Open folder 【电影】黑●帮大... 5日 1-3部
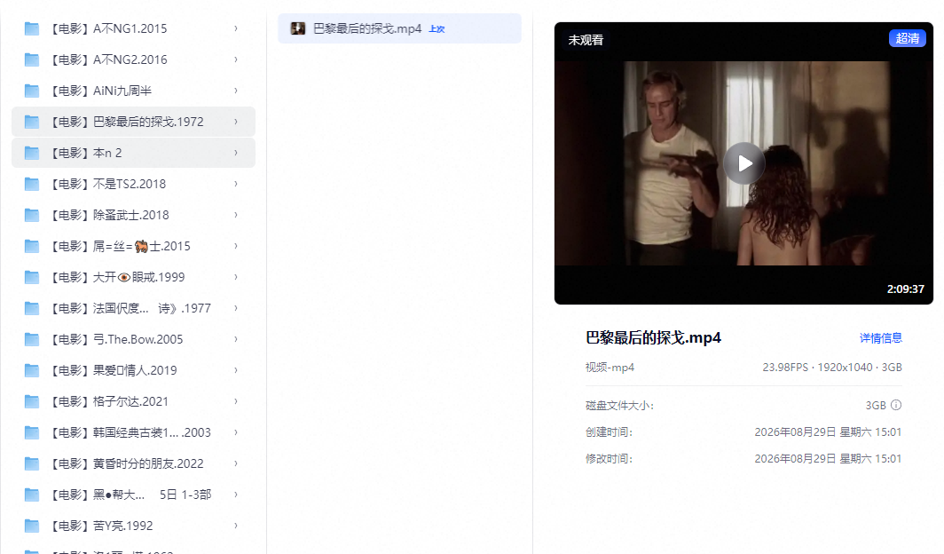 click(134, 495)
